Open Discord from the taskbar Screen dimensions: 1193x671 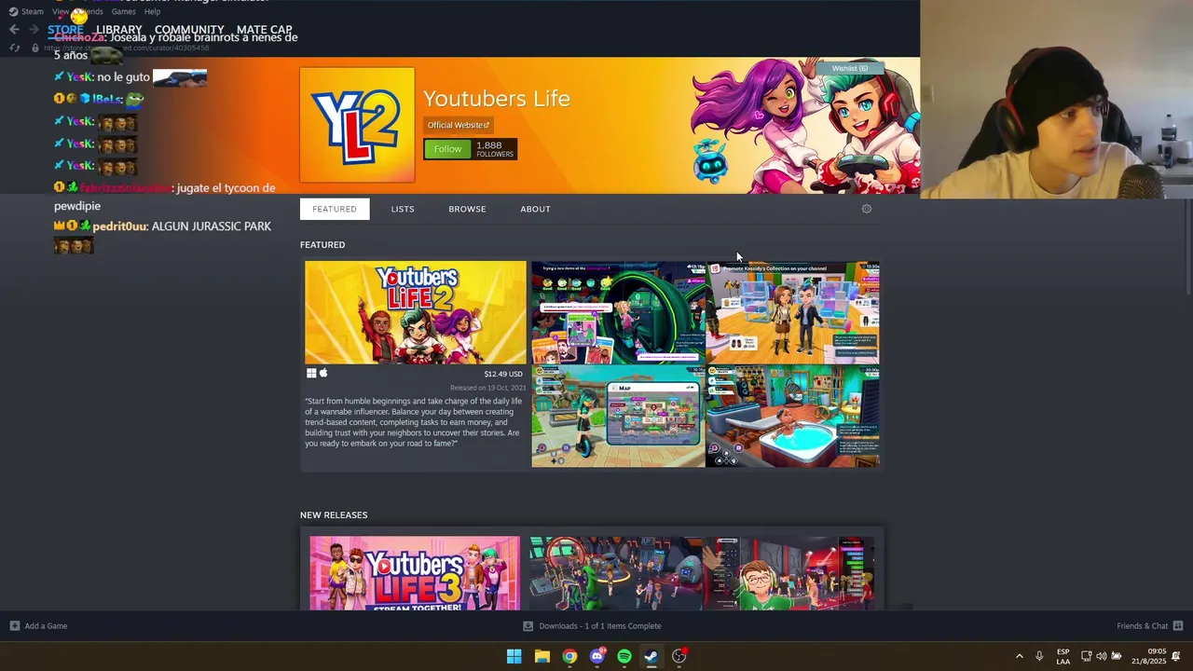tap(597, 656)
